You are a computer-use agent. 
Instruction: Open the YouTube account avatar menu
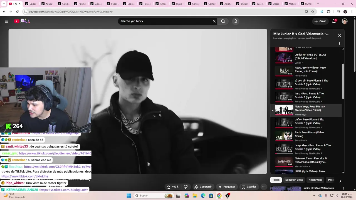pyautogui.click(x=345, y=21)
